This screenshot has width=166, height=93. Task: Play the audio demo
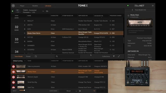click(x=80, y=91)
